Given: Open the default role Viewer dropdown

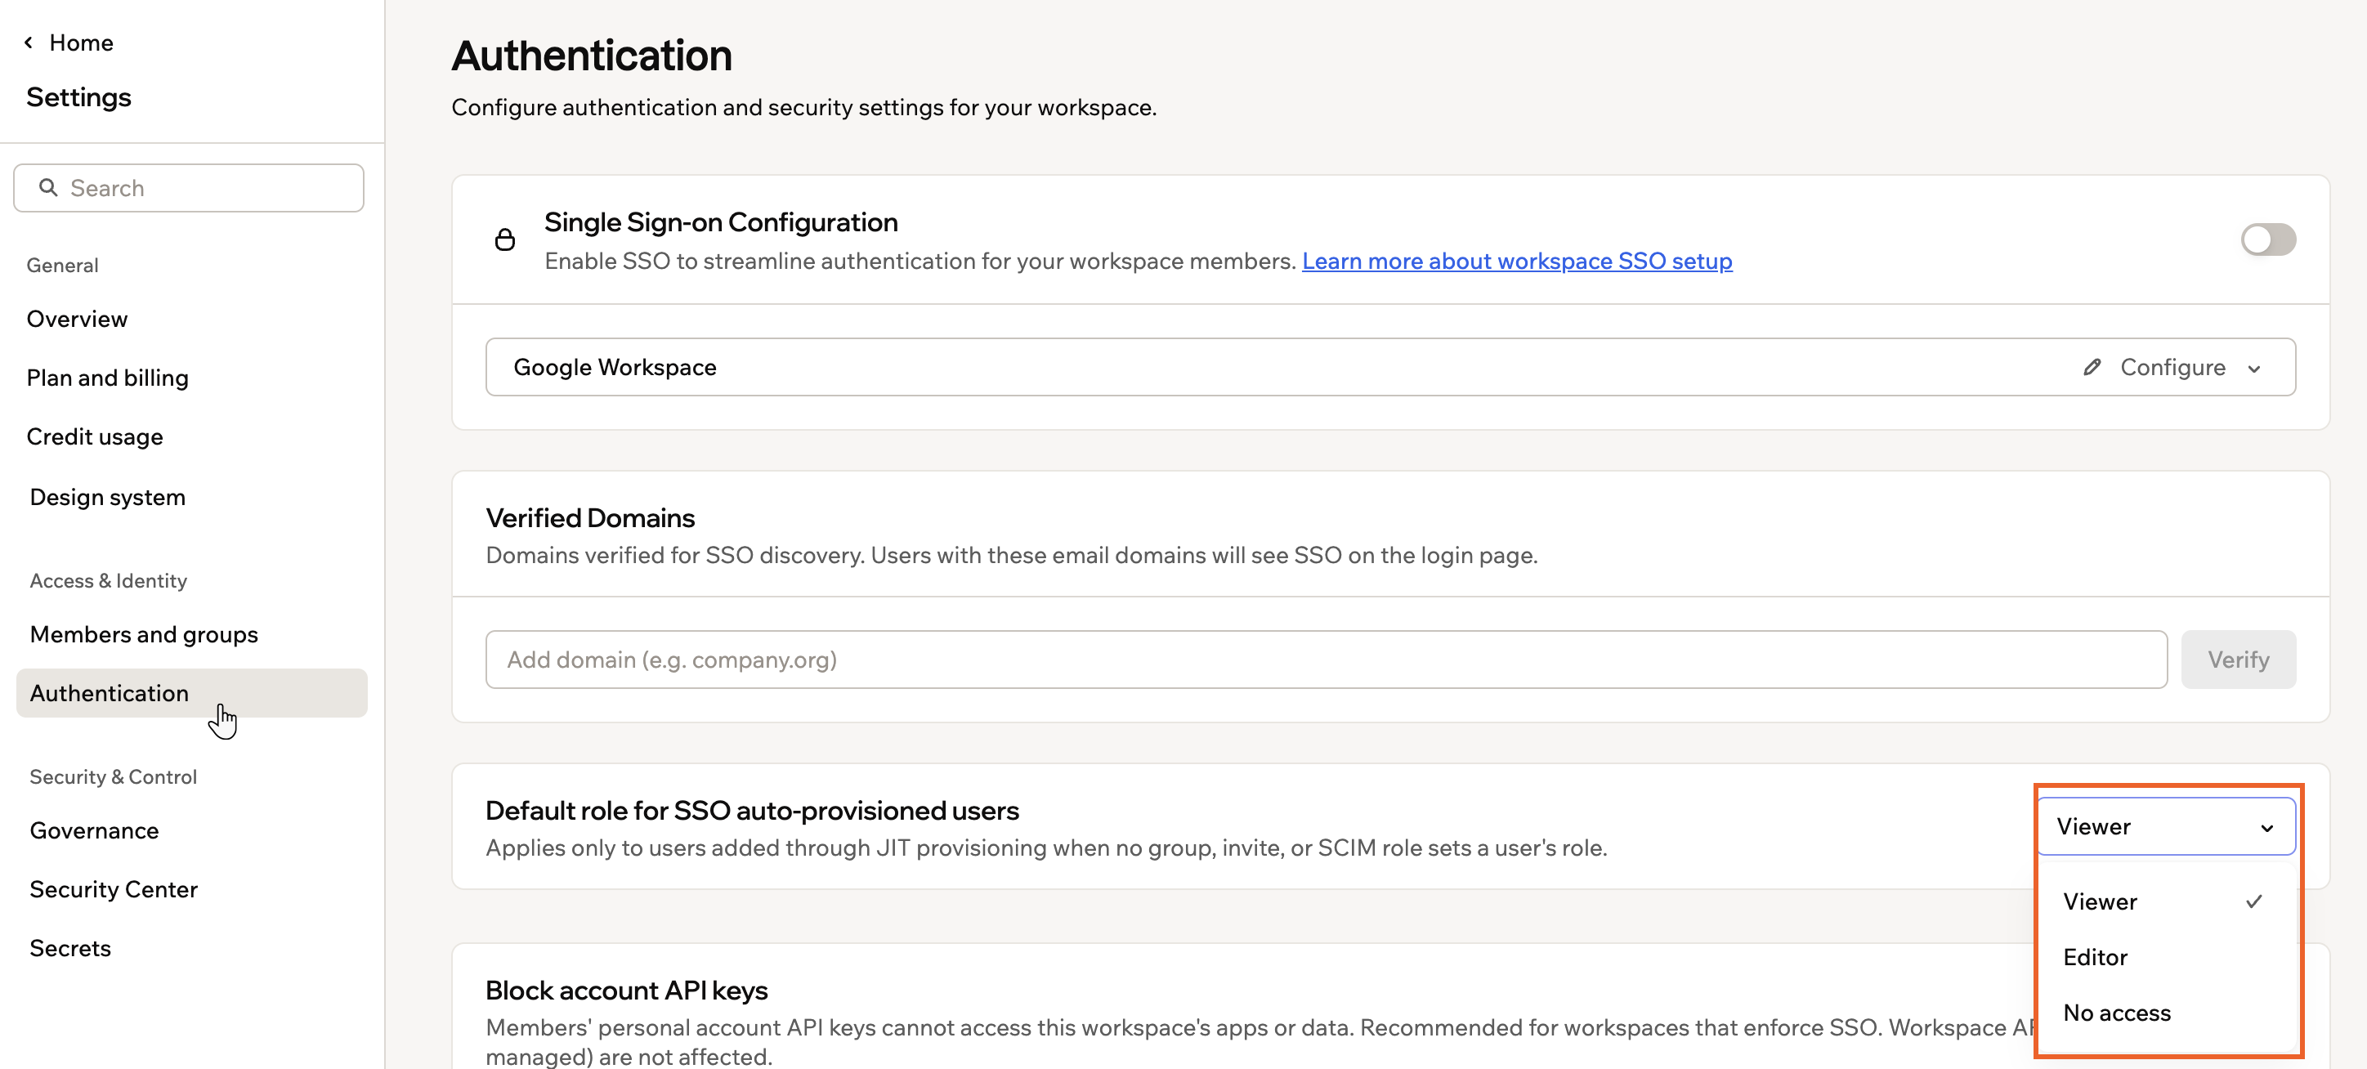Looking at the screenshot, I should click(2166, 826).
